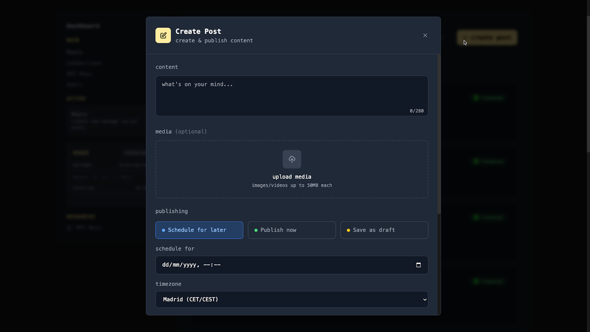Viewport: 590px width, 332px height.
Task: Click the create post button in the top bar
Action: point(487,37)
